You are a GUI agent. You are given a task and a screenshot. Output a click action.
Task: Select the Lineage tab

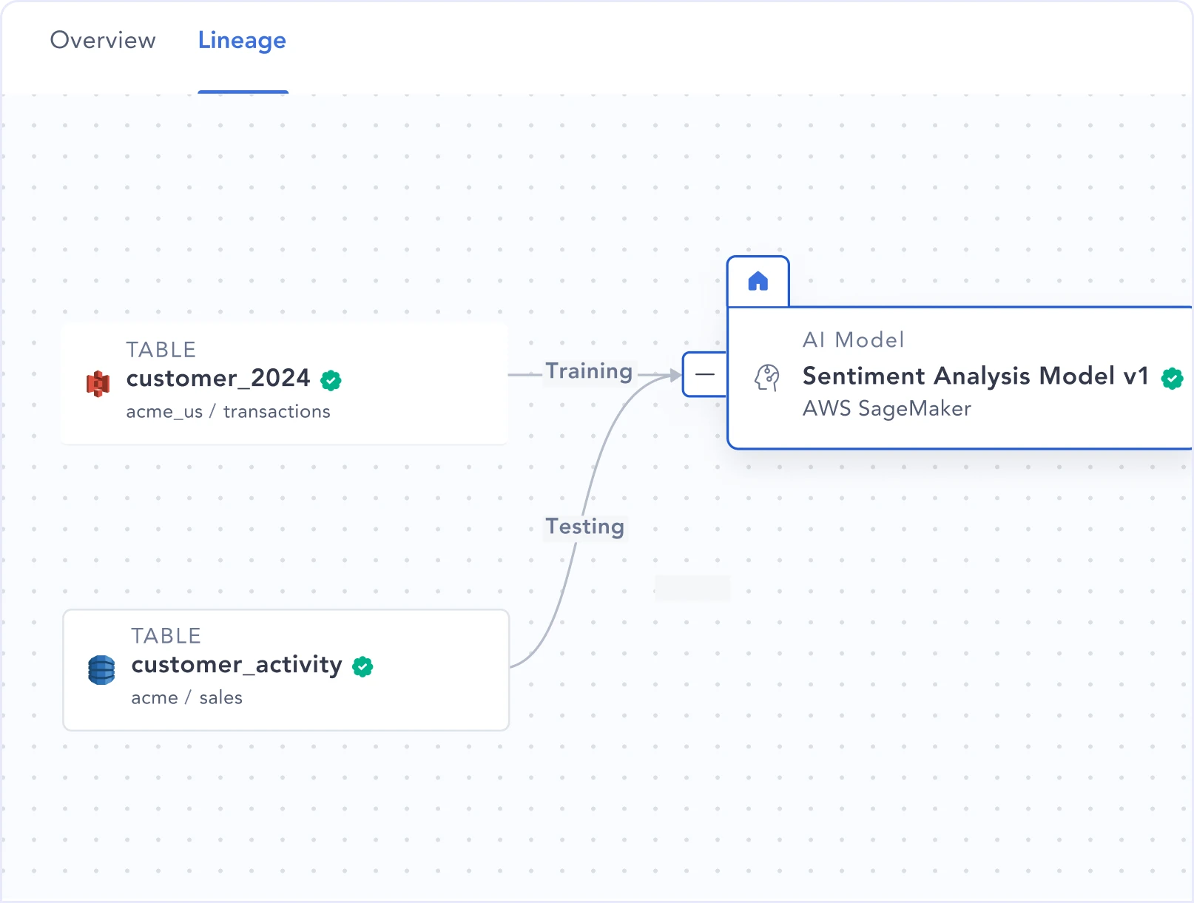[242, 40]
